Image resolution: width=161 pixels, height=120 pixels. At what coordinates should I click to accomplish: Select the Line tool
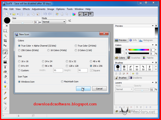click(5, 57)
